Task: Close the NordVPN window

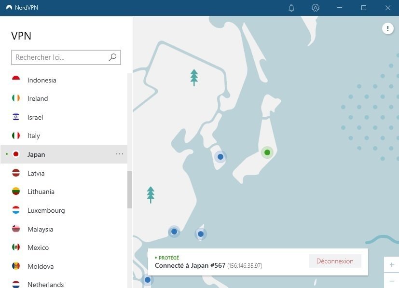Action: (x=387, y=8)
